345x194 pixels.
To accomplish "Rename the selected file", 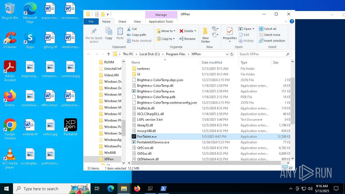I will (187, 39).
